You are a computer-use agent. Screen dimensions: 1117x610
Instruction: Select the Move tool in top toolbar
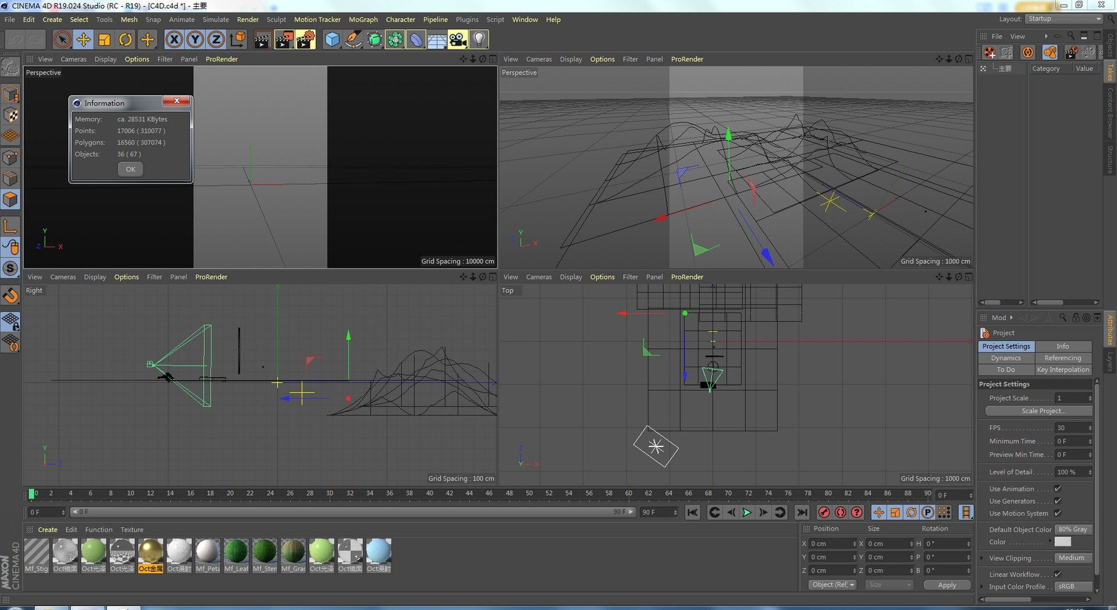(83, 40)
